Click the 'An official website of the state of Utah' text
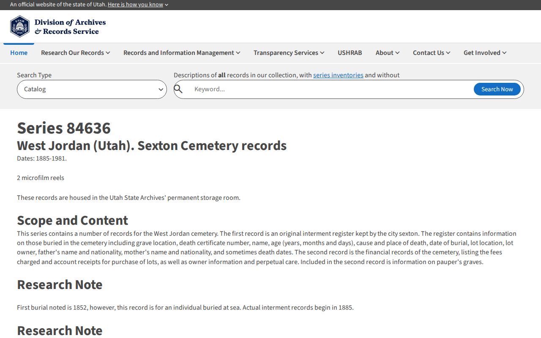This screenshot has height=338, width=541. click(x=58, y=5)
